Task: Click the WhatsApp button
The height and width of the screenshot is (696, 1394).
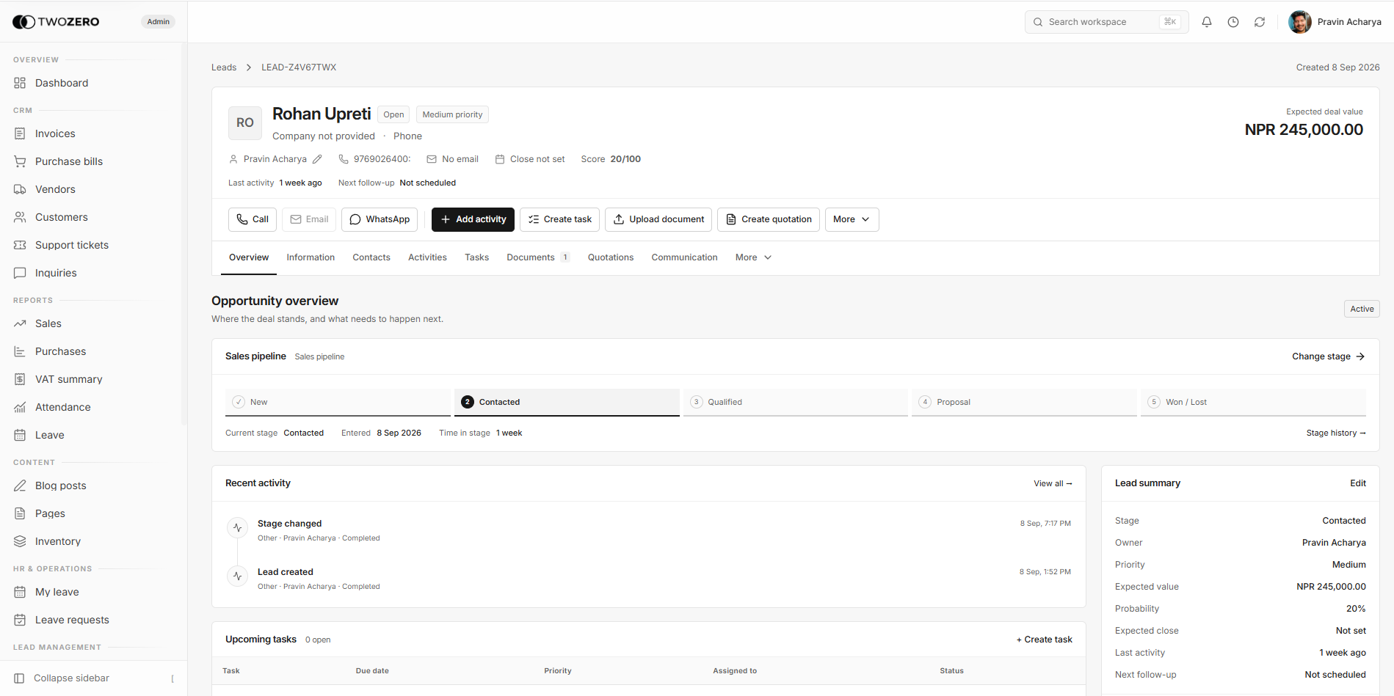Action: [x=380, y=219]
